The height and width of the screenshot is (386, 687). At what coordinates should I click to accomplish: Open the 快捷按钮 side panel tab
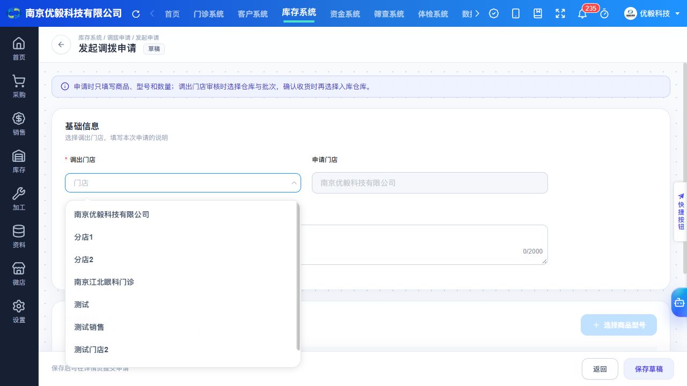681,212
